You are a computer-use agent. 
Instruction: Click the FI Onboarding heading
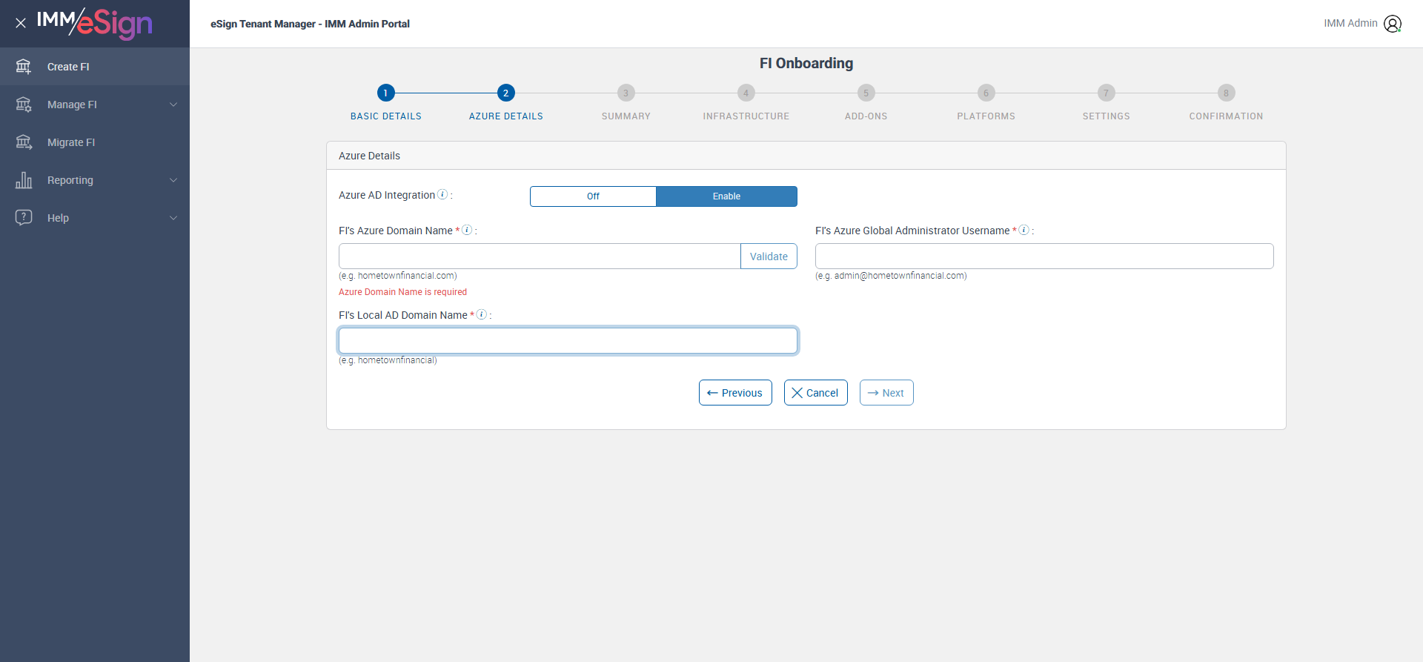[806, 63]
